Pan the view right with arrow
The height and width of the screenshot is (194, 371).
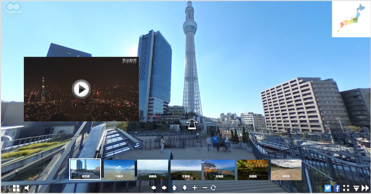pyautogui.click(x=164, y=188)
